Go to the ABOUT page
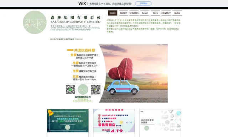Screen dimensions: 228x137 [123, 13]
